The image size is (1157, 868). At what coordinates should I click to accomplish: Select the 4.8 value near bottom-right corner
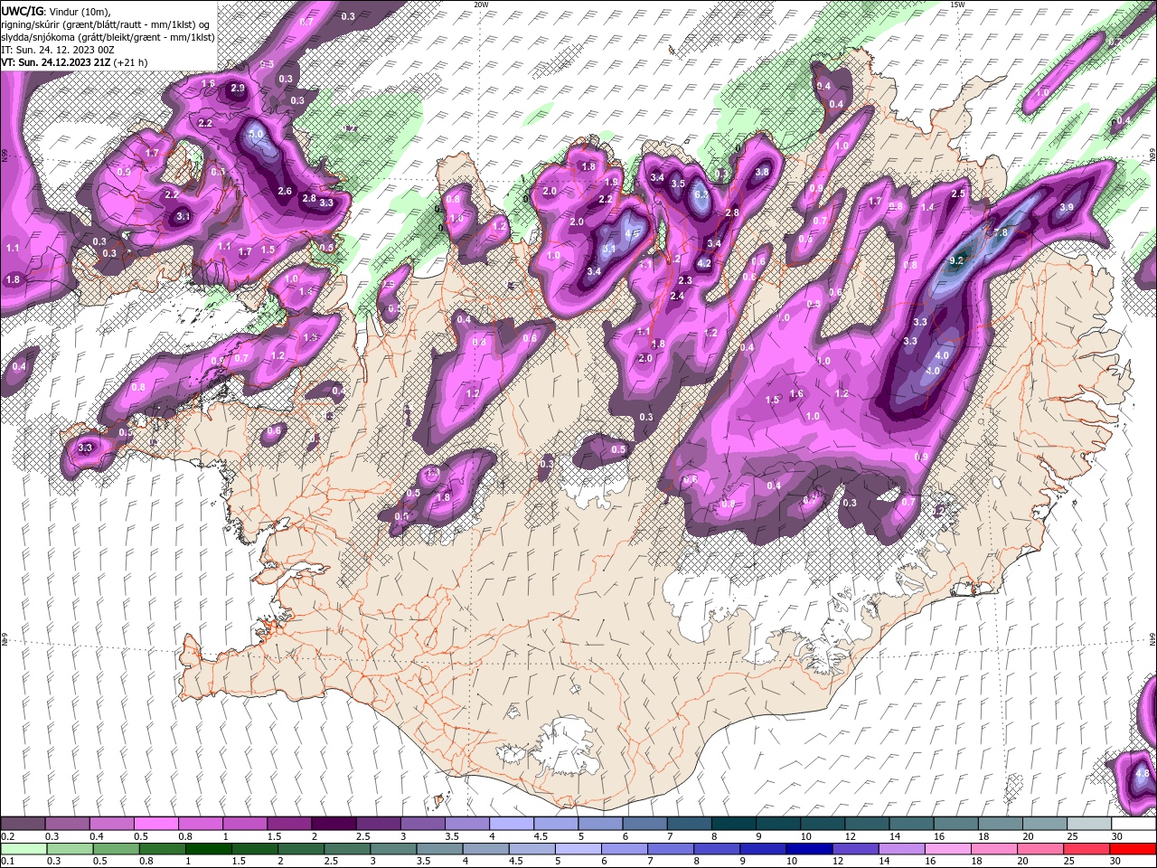pos(1142,773)
